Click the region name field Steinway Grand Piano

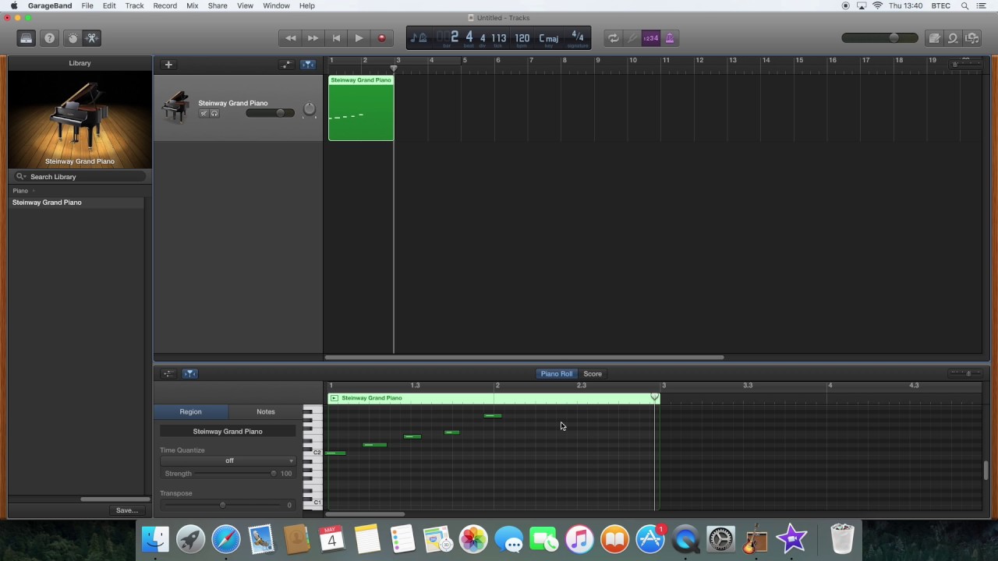click(228, 432)
